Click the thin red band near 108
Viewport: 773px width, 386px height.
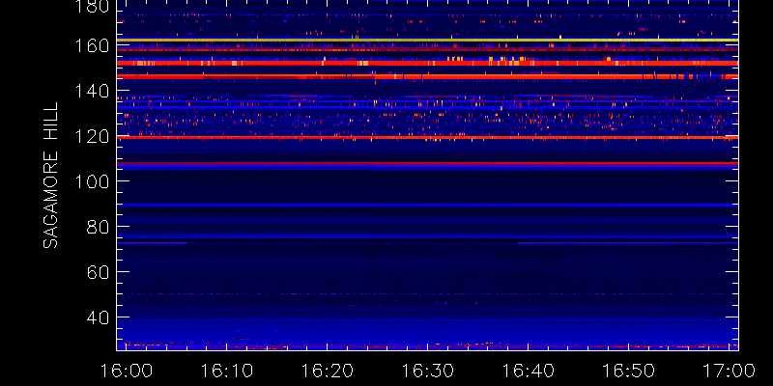click(427, 163)
